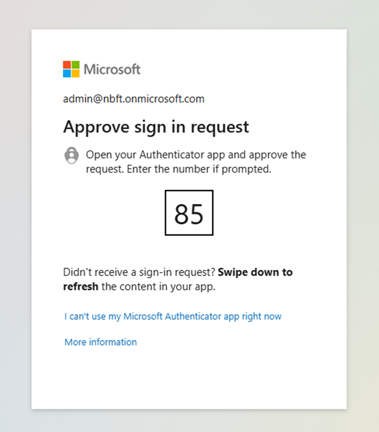Click the 'Didn't receive a sign-in request?' text

coord(139,272)
